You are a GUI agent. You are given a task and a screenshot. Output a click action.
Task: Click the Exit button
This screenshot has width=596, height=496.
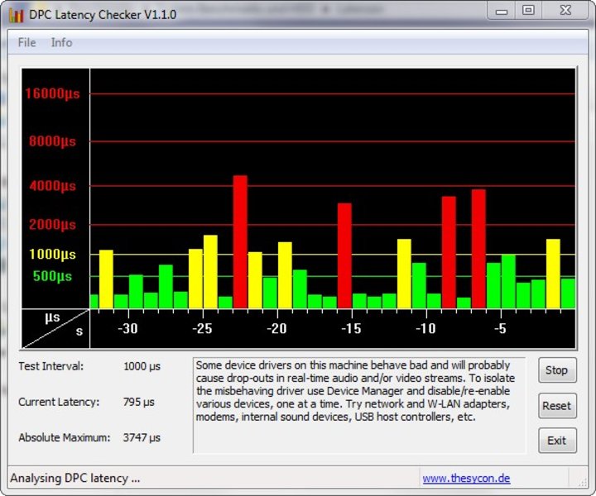tap(557, 441)
